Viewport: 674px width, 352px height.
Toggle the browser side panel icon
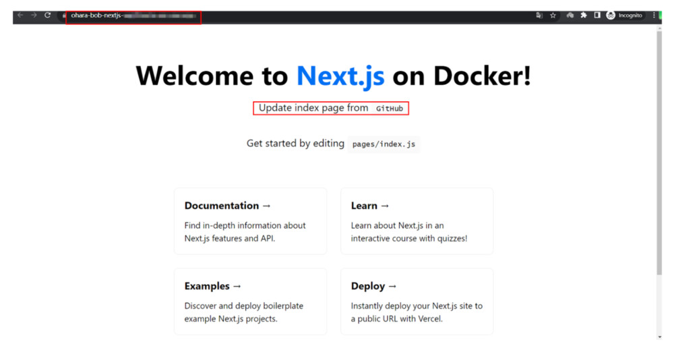(597, 16)
